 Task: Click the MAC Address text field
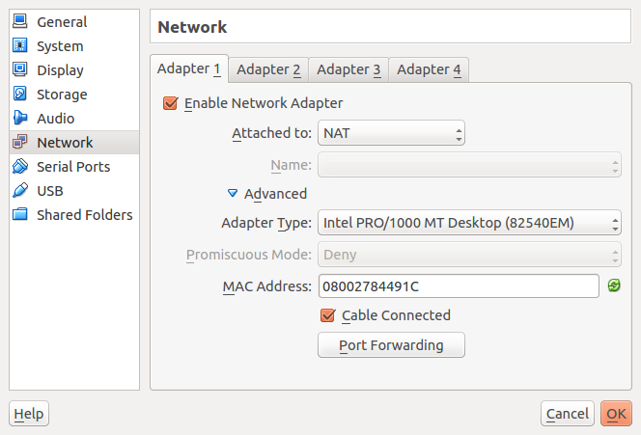(459, 286)
